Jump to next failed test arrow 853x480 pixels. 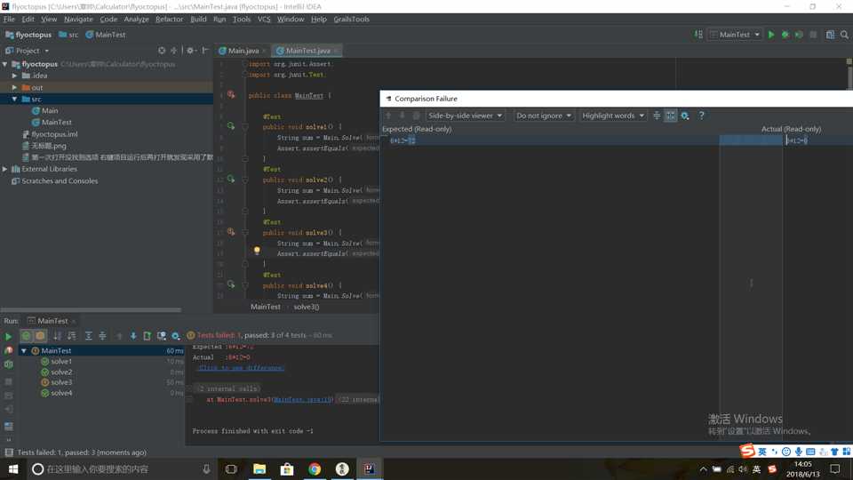point(133,336)
